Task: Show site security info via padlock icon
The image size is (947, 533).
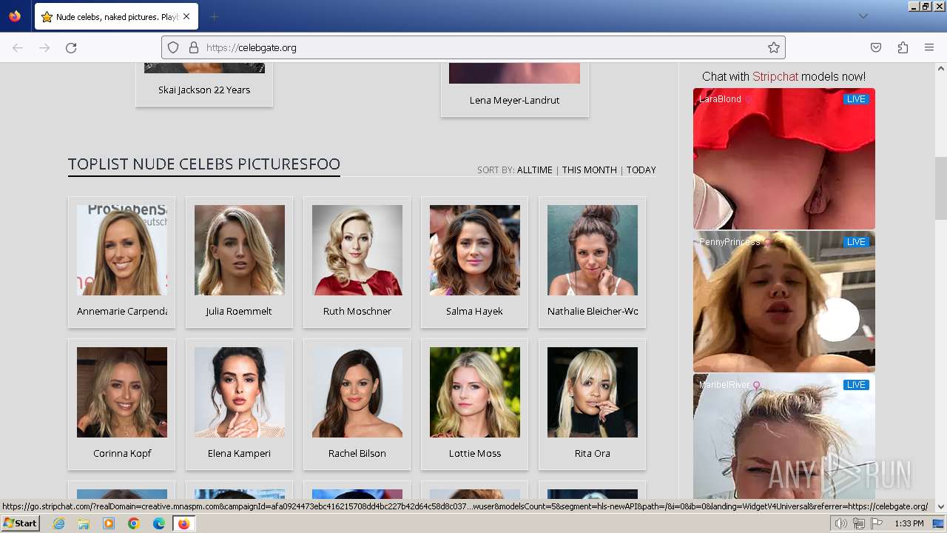Action: [x=194, y=47]
